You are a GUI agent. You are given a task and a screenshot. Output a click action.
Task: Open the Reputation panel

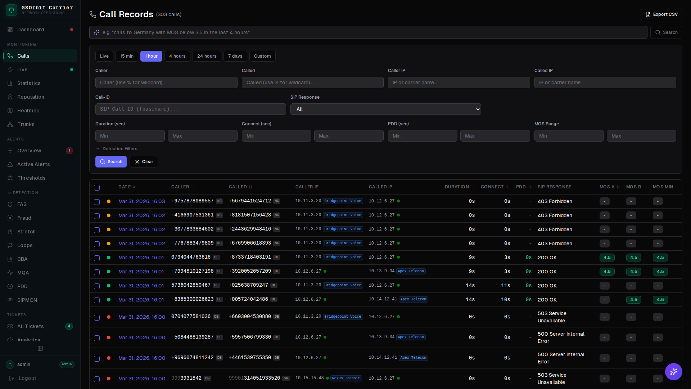[x=30, y=97]
